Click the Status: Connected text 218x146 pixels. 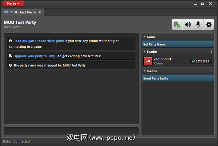coord(16,142)
